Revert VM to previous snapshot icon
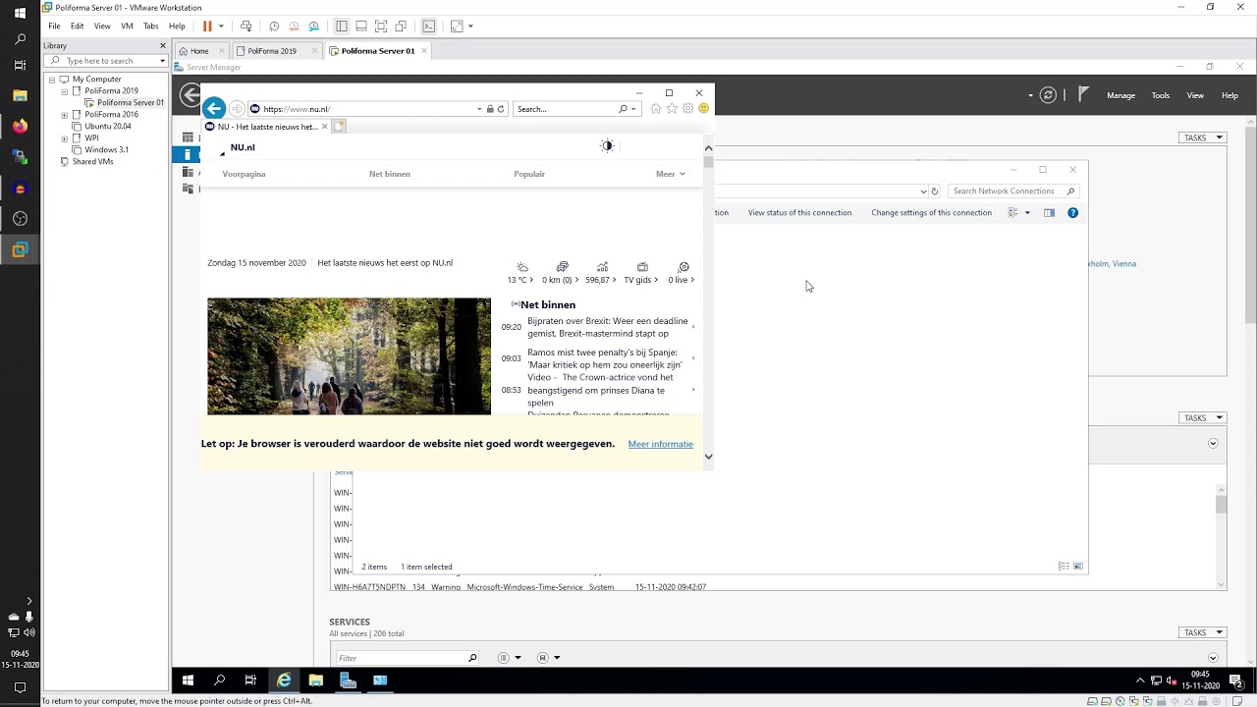 tap(294, 27)
